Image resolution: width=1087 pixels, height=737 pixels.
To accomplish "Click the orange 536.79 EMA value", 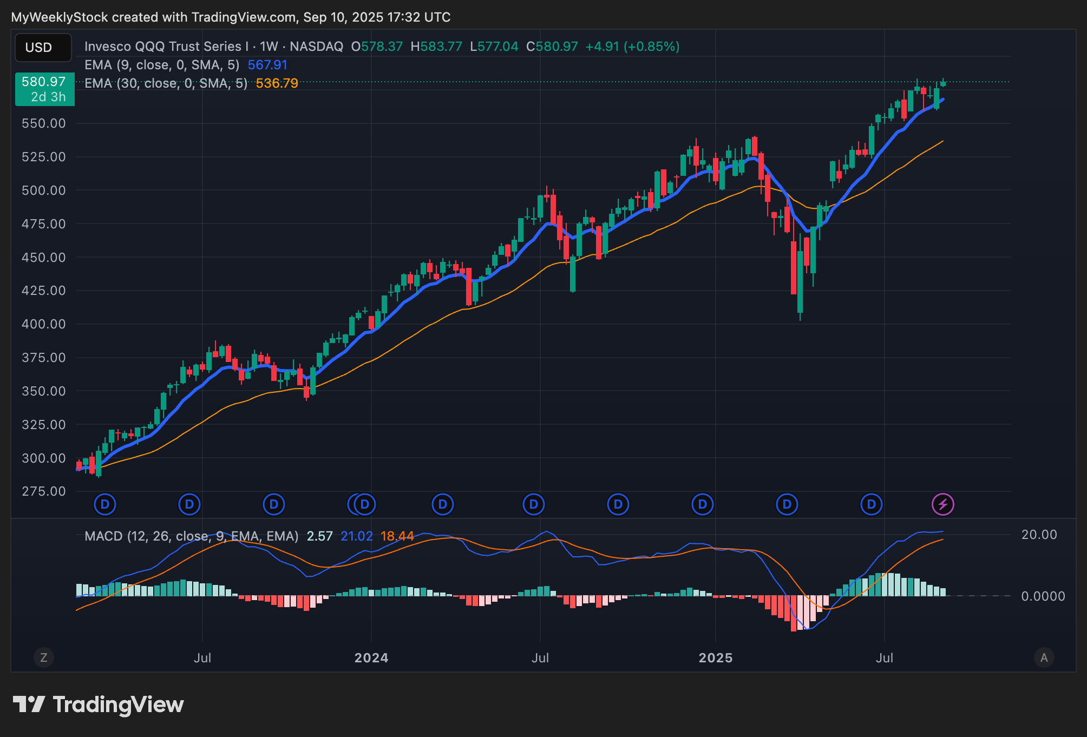I will pos(277,83).
